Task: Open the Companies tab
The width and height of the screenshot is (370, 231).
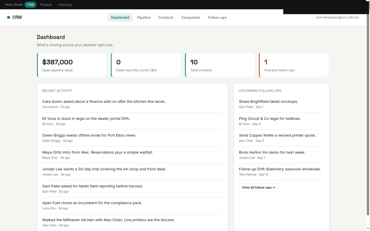Action: coord(190,17)
